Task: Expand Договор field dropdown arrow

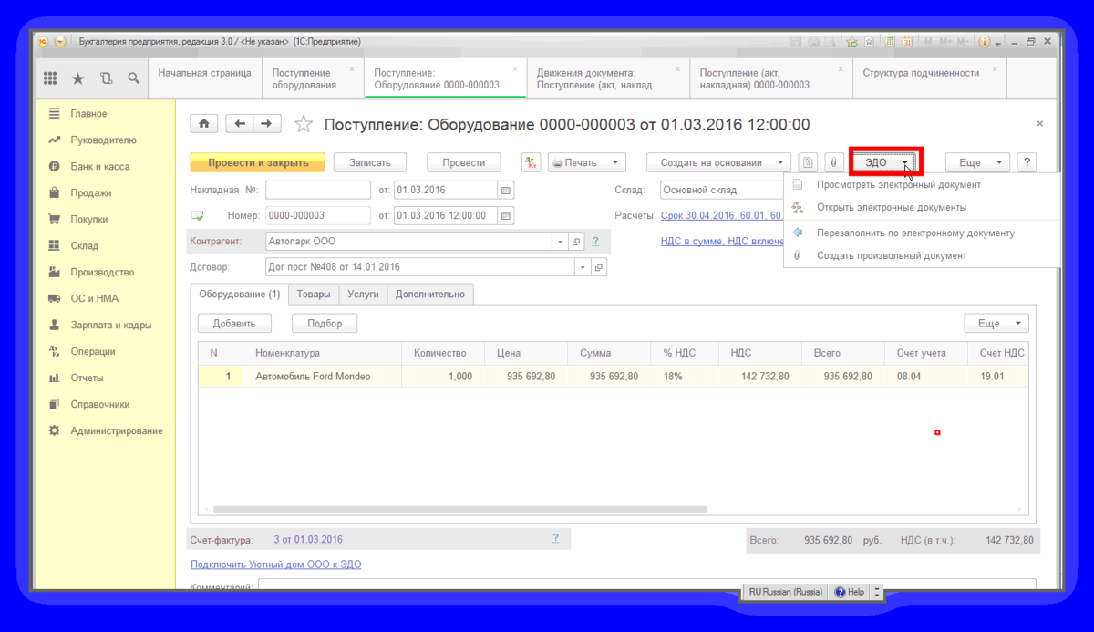Action: point(583,268)
